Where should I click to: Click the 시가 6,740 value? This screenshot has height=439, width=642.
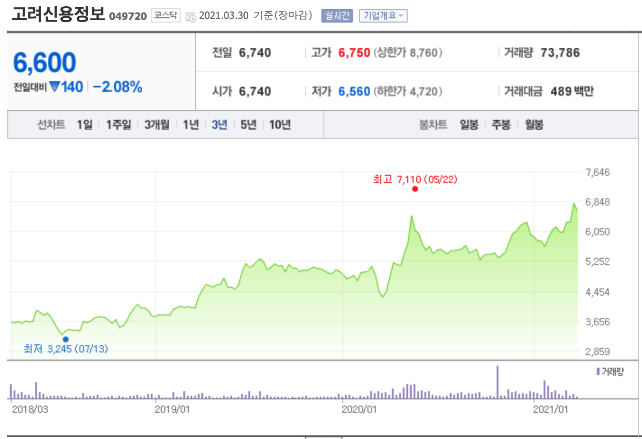point(255,91)
